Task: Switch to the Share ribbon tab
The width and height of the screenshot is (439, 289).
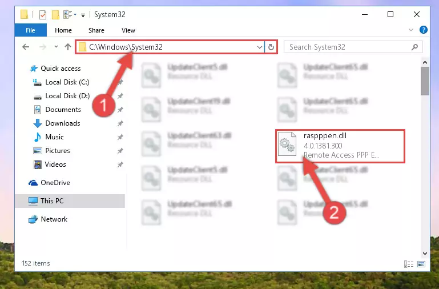Action: 96,30
